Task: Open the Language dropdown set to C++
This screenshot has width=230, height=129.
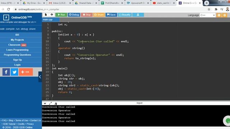Action: (x=207, y=15)
